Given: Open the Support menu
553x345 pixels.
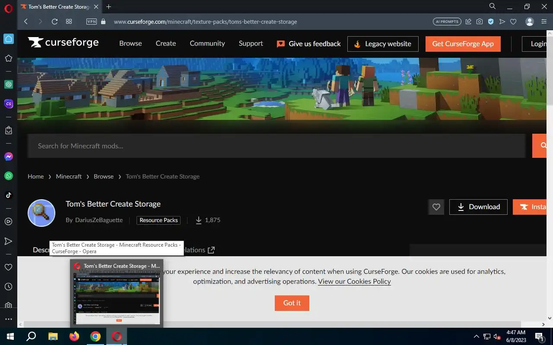Looking at the screenshot, I should click(x=251, y=44).
